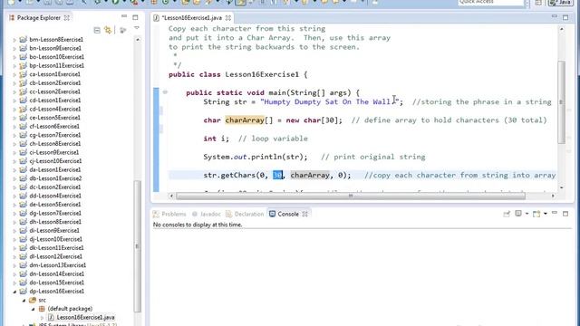Image resolution: width=580 pixels, height=326 pixels.
Task: Click the println(str) statement in editor
Action: point(256,157)
